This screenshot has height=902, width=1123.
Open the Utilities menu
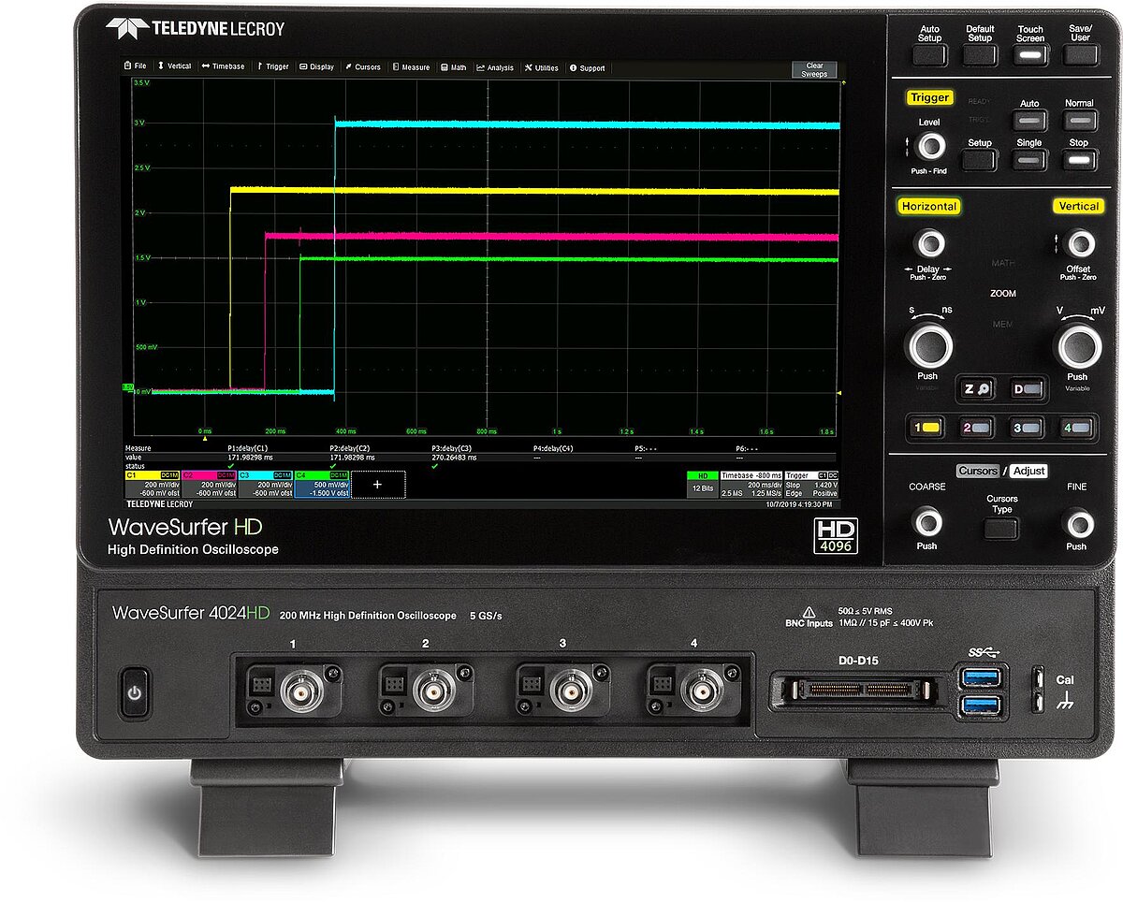(542, 67)
